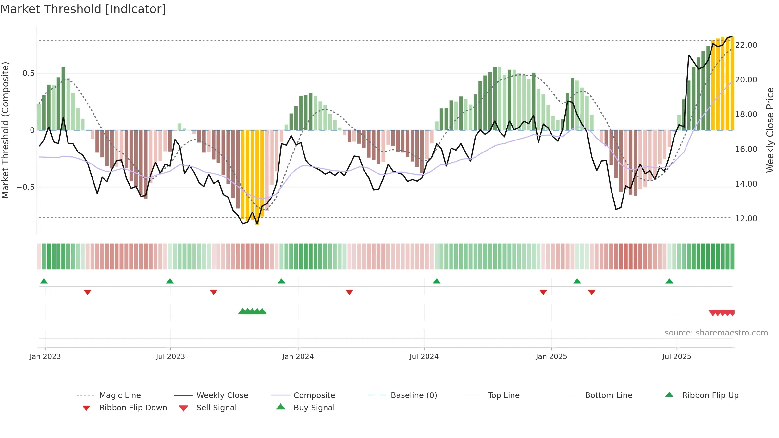Toggle the Composite legend entry

coord(303,395)
